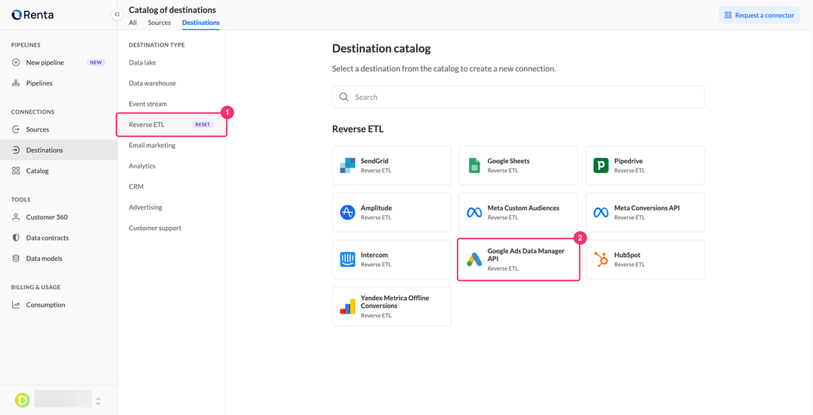Click the SendGrid logo icon
This screenshot has height=415, width=813.
click(347, 165)
